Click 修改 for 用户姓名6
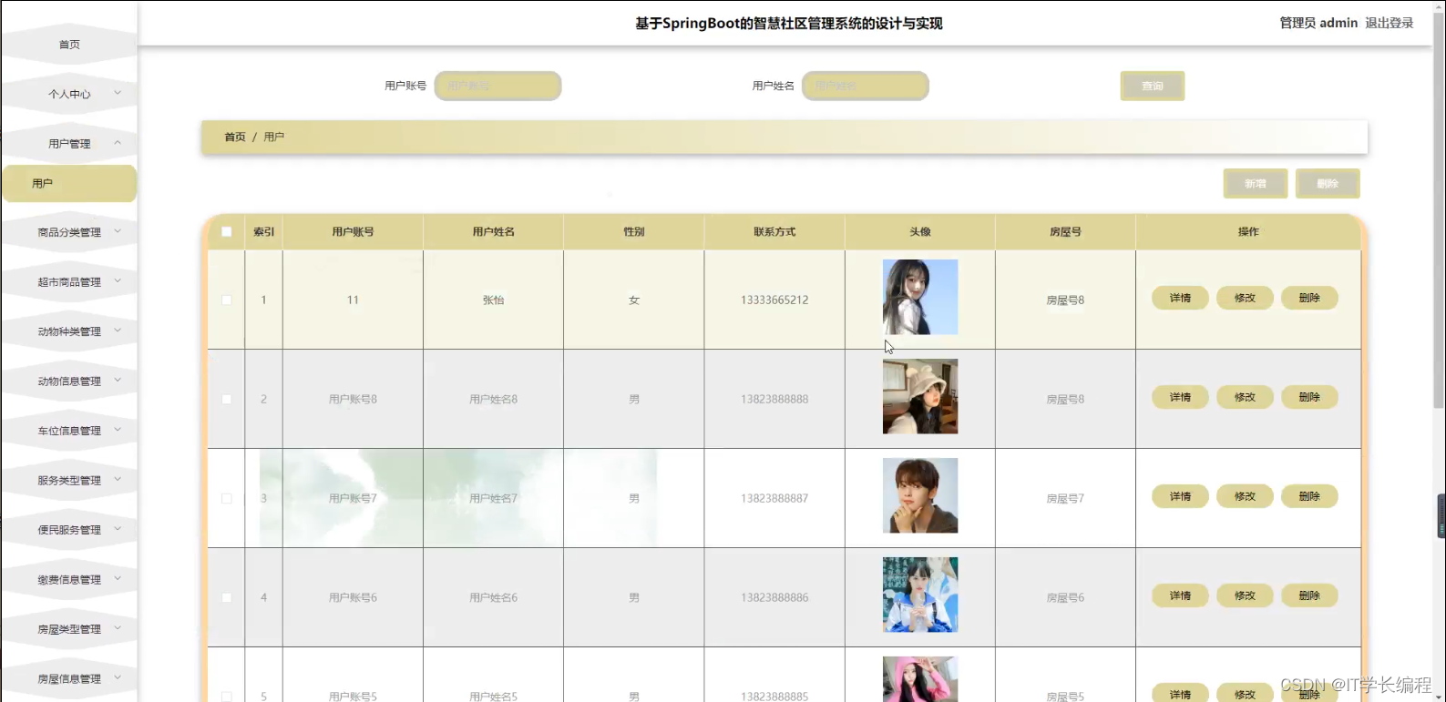 pos(1245,595)
